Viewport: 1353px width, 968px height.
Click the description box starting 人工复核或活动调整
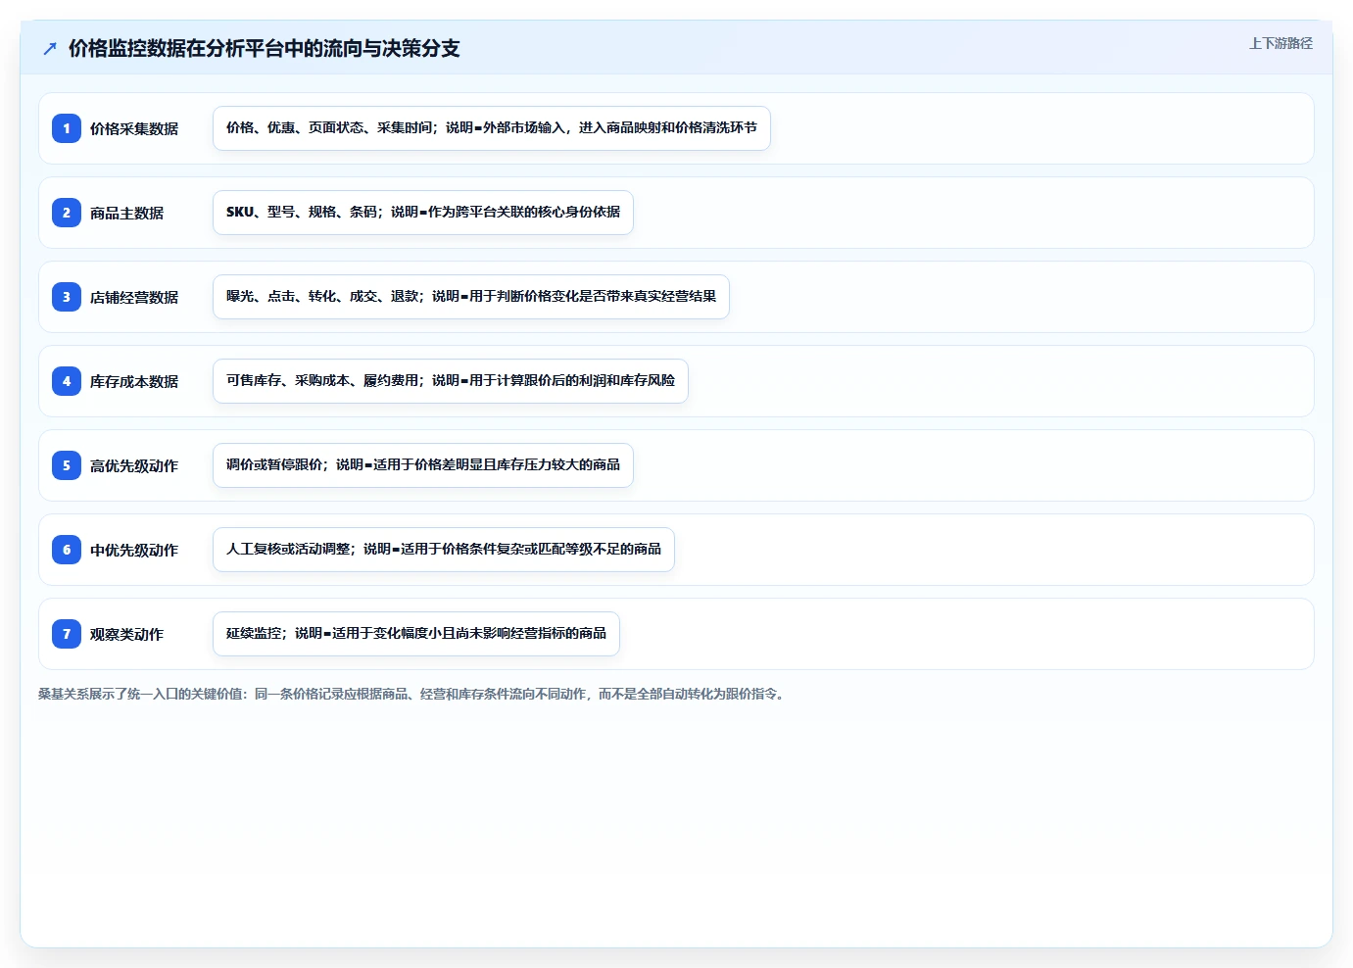(x=444, y=550)
